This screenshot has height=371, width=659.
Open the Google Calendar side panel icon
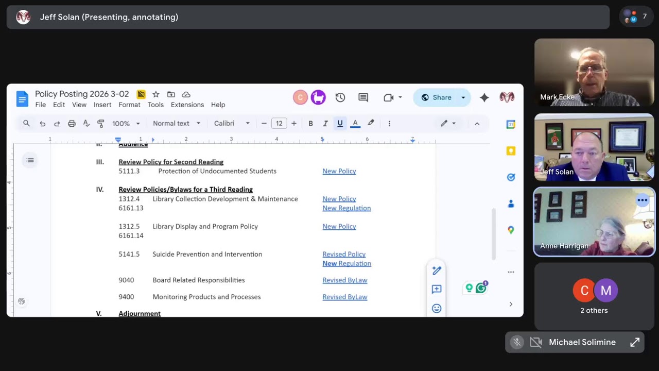pos(511,124)
